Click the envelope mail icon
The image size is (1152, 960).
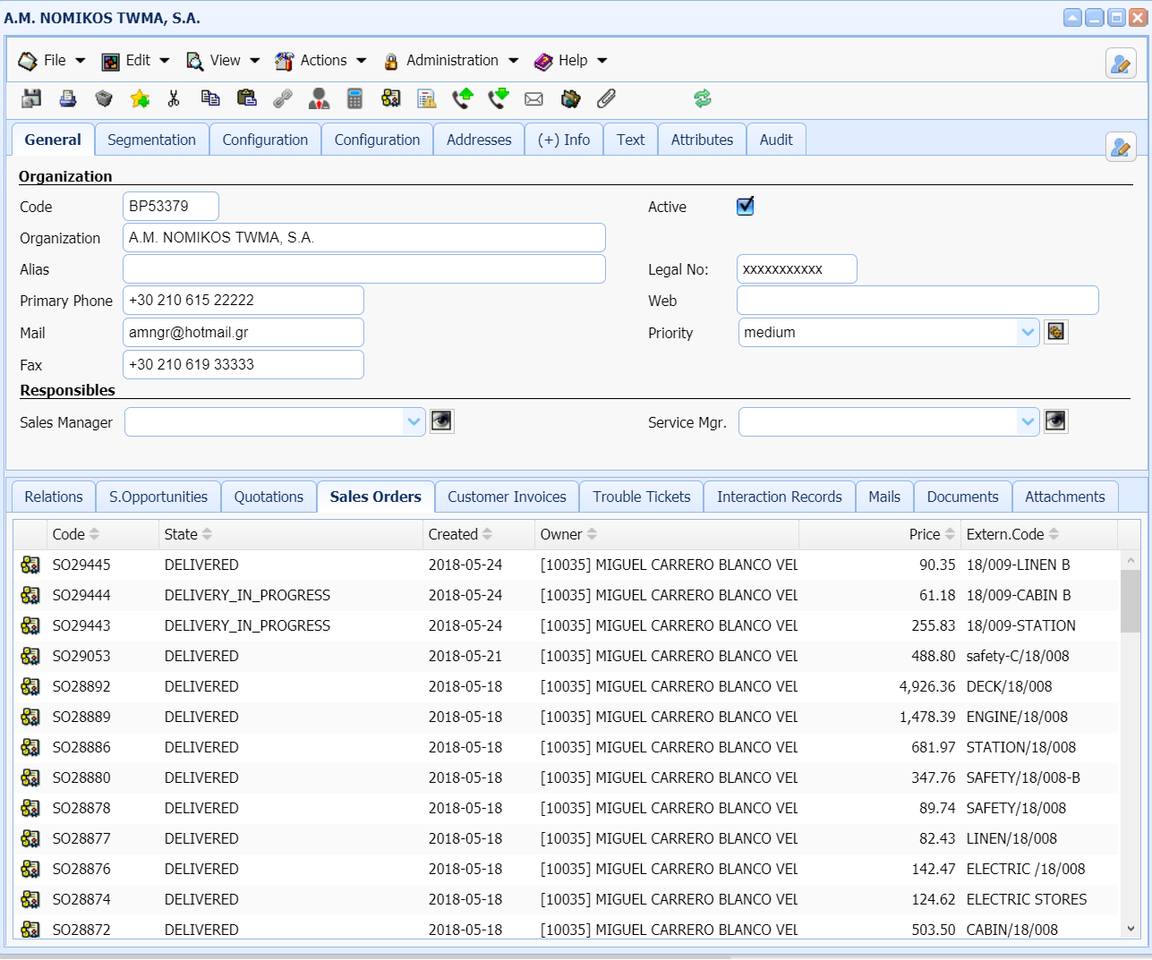[x=534, y=99]
